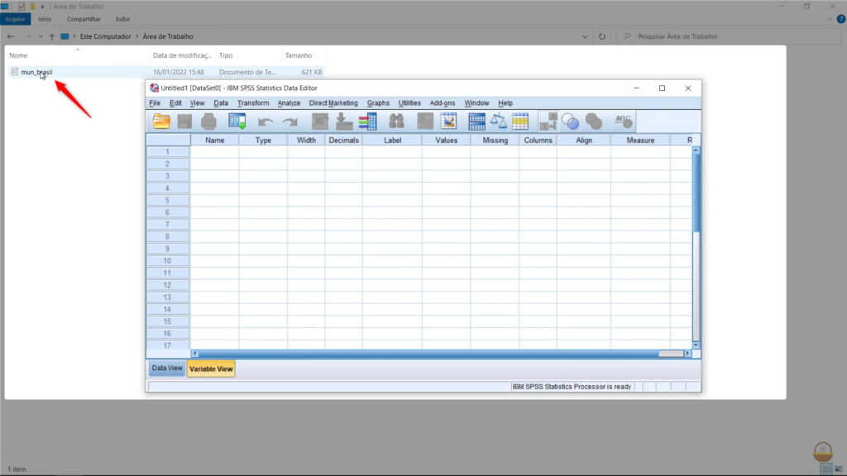Click the Insert Variable icon
The image size is (847, 476).
click(448, 121)
